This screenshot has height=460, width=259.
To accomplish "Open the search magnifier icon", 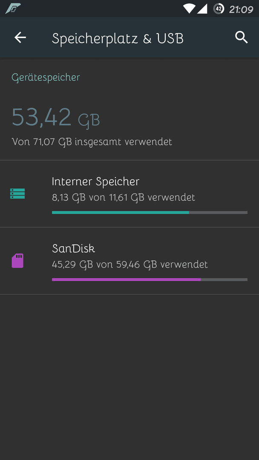I will coord(242,37).
